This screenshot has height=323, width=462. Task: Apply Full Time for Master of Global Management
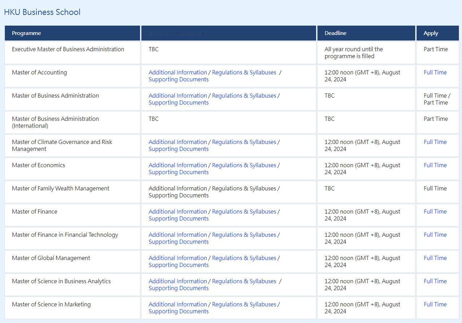coord(435,258)
